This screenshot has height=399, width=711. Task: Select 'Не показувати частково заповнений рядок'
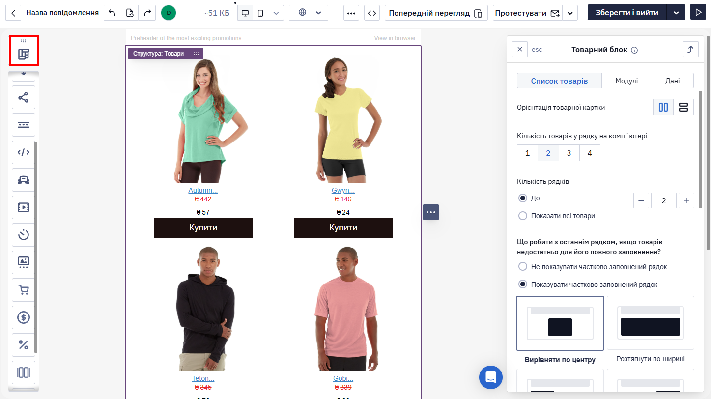523,267
